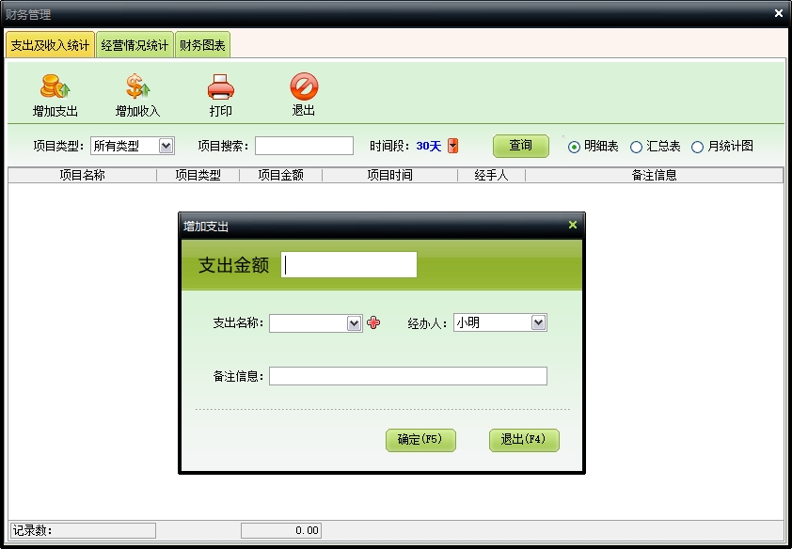Expand the 经办人 dropdown showing 小明

(x=538, y=322)
